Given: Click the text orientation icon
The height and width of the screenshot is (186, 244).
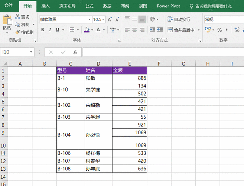Looking at the screenshot, I should 153,19.
